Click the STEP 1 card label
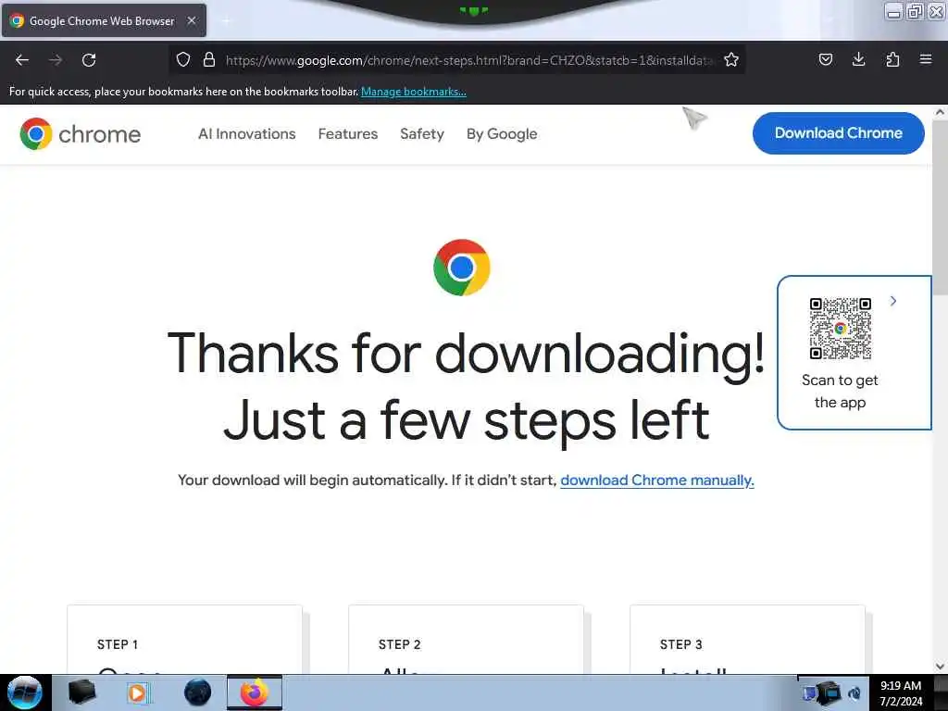This screenshot has width=948, height=711. [118, 644]
